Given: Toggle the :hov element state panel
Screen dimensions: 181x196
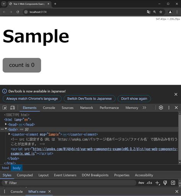Looking at the screenshot, I should pos(141,183).
